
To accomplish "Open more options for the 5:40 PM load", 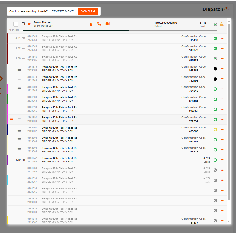I will pyautogui.click(x=222, y=160).
